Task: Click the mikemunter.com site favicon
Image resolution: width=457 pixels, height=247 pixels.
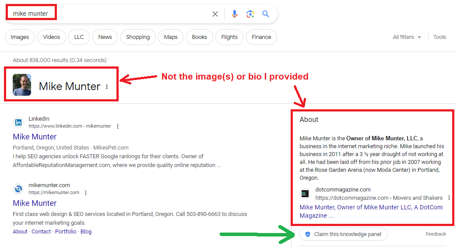Action: pos(18,189)
